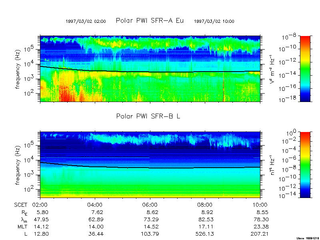Click the frequency axis label of top plot
The height and width of the screenshot is (240, 320).
18,68
